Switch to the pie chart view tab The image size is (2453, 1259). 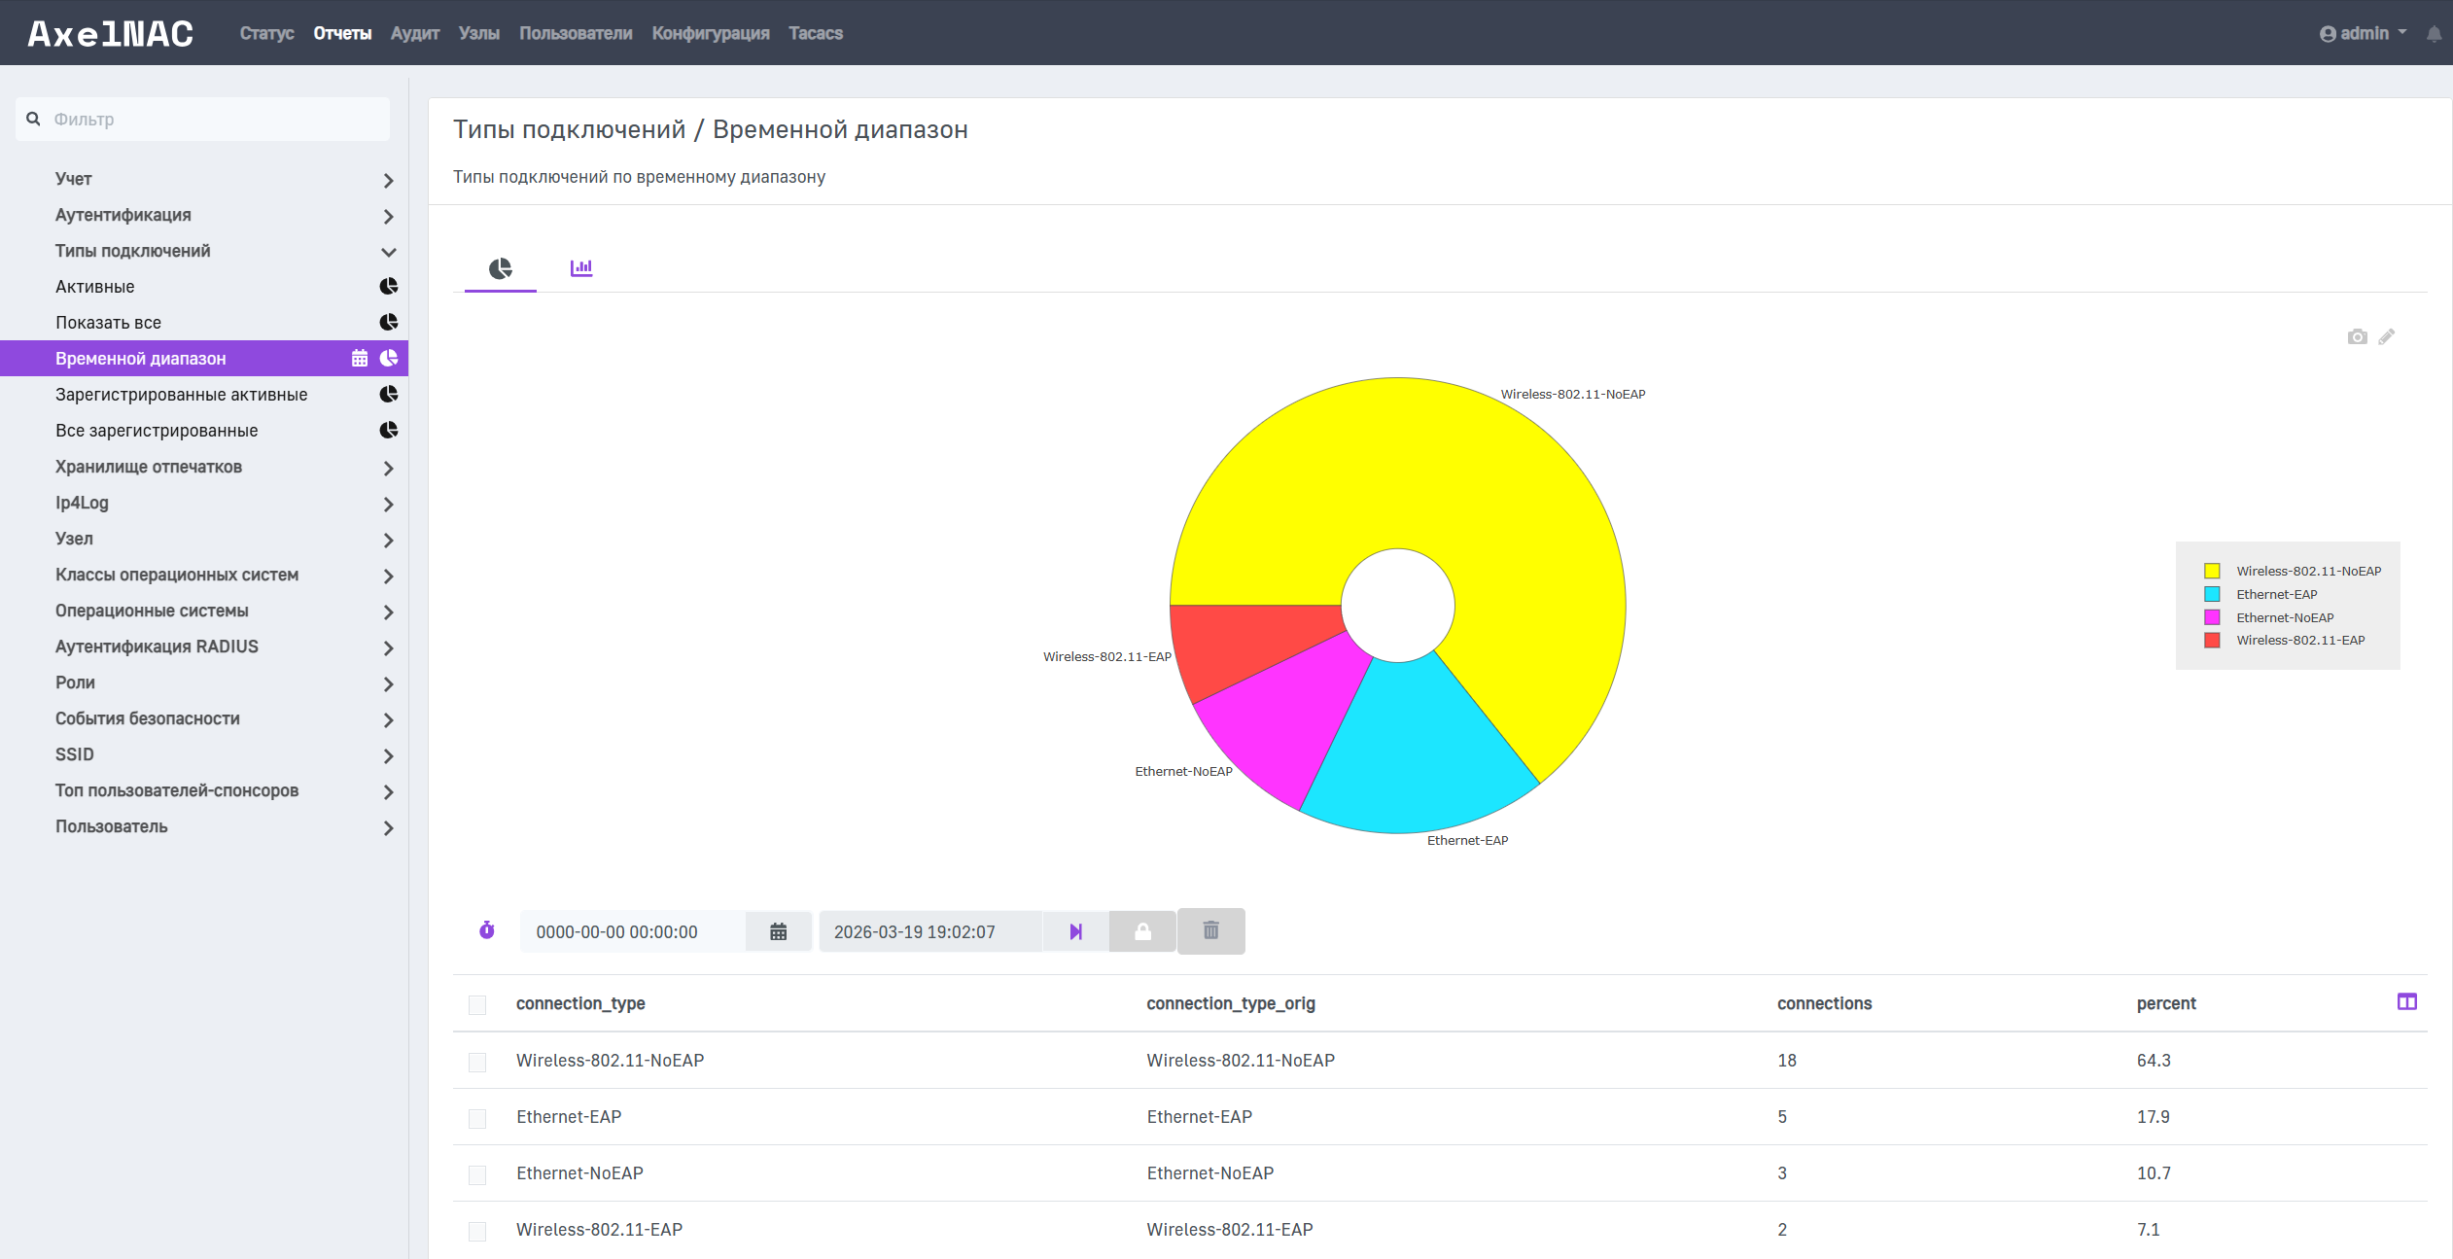tap(500, 268)
